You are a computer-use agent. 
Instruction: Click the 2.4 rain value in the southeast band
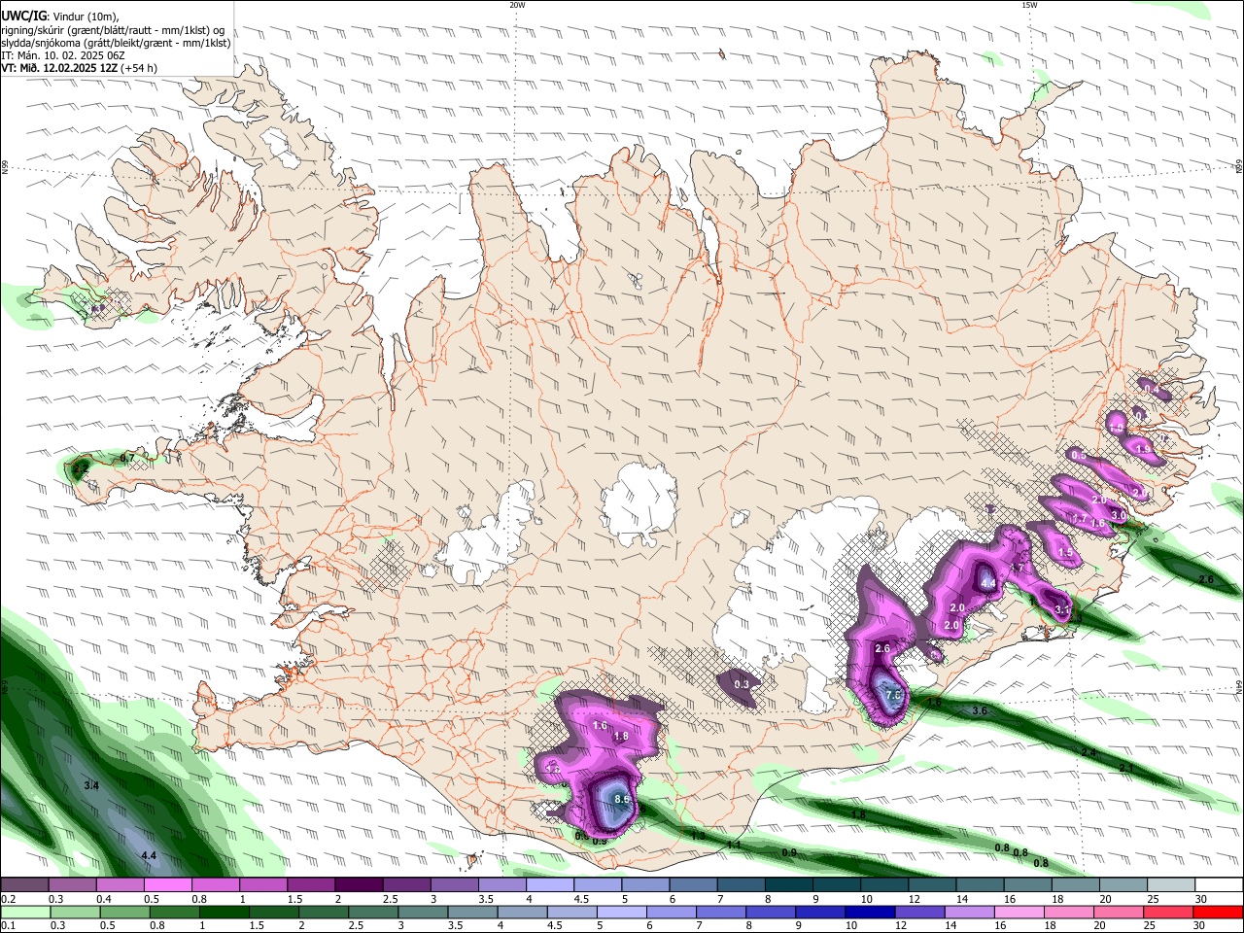click(x=1088, y=752)
